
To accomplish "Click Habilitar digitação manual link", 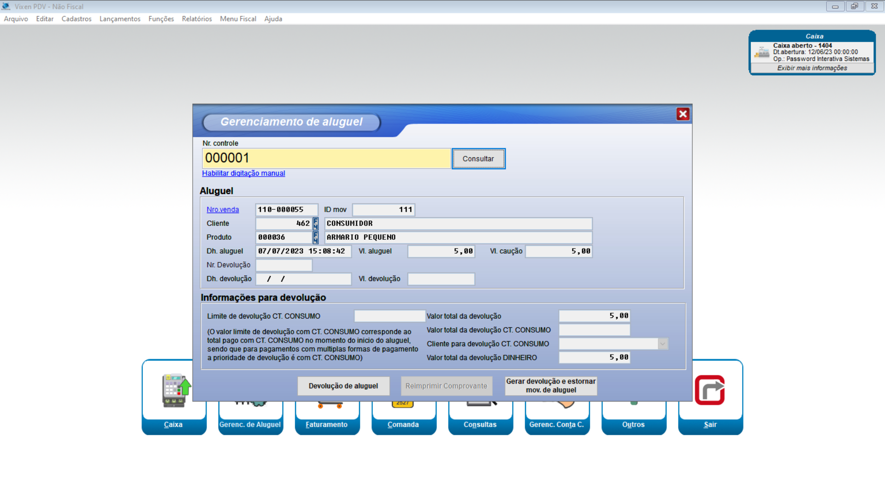I will (x=243, y=173).
